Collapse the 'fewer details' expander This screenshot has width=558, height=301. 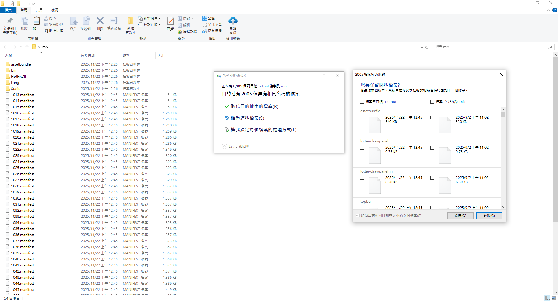(224, 146)
